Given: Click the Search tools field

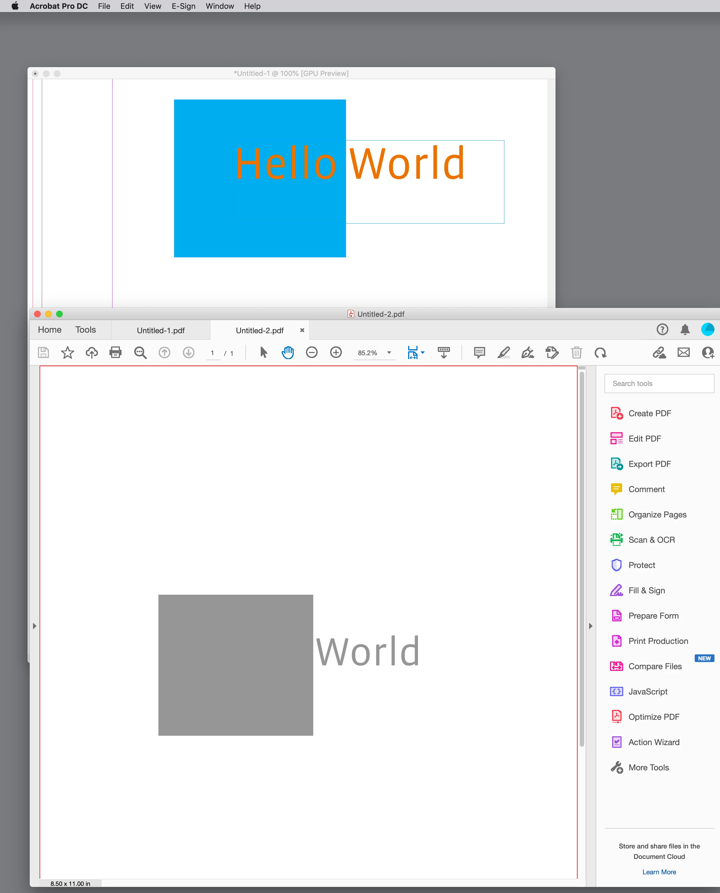Looking at the screenshot, I should (659, 384).
